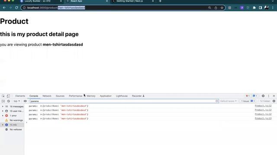The height and width of the screenshot is (155, 277).
Task: Toggle device toolbar in DevTools
Action: tap(8, 96)
